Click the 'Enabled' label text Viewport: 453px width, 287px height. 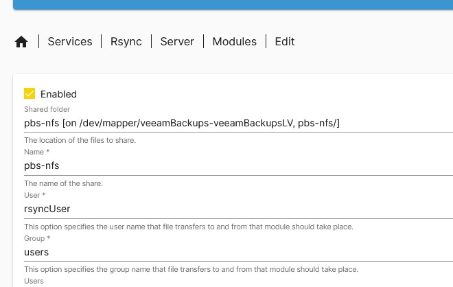(58, 94)
